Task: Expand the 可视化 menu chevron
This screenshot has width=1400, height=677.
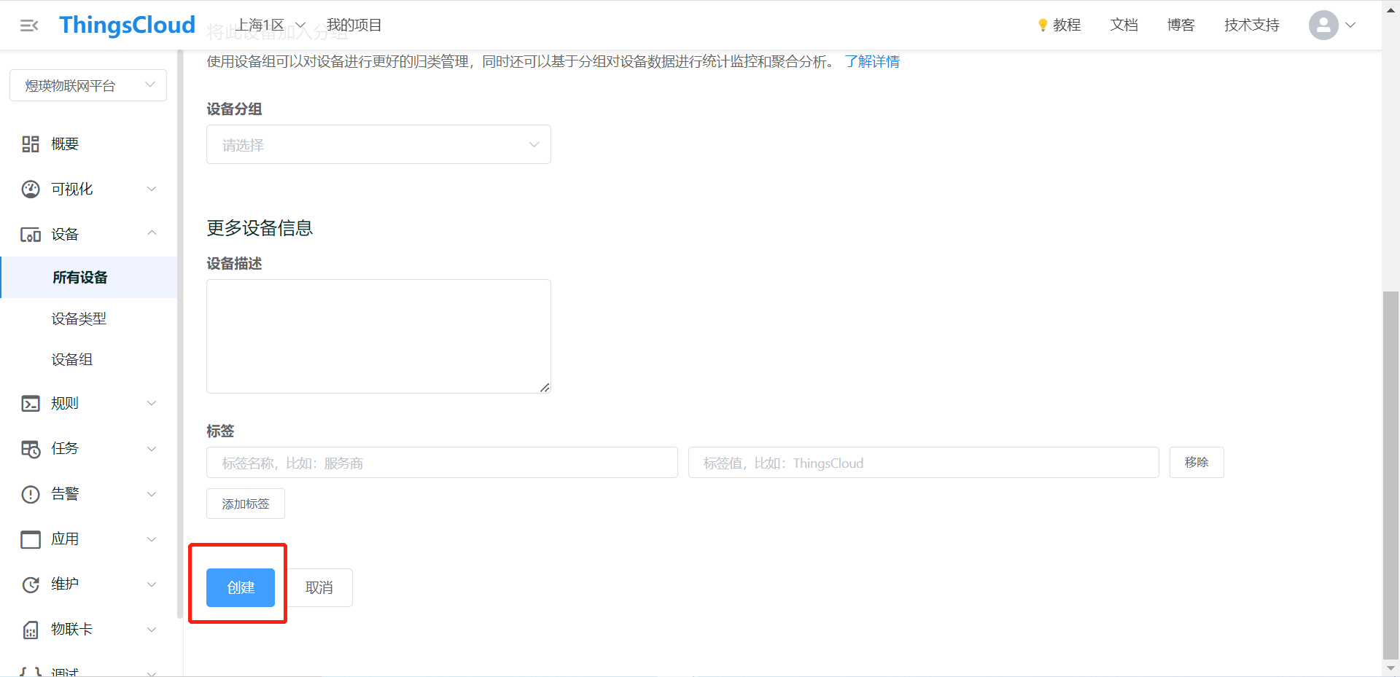Action: [x=152, y=189]
